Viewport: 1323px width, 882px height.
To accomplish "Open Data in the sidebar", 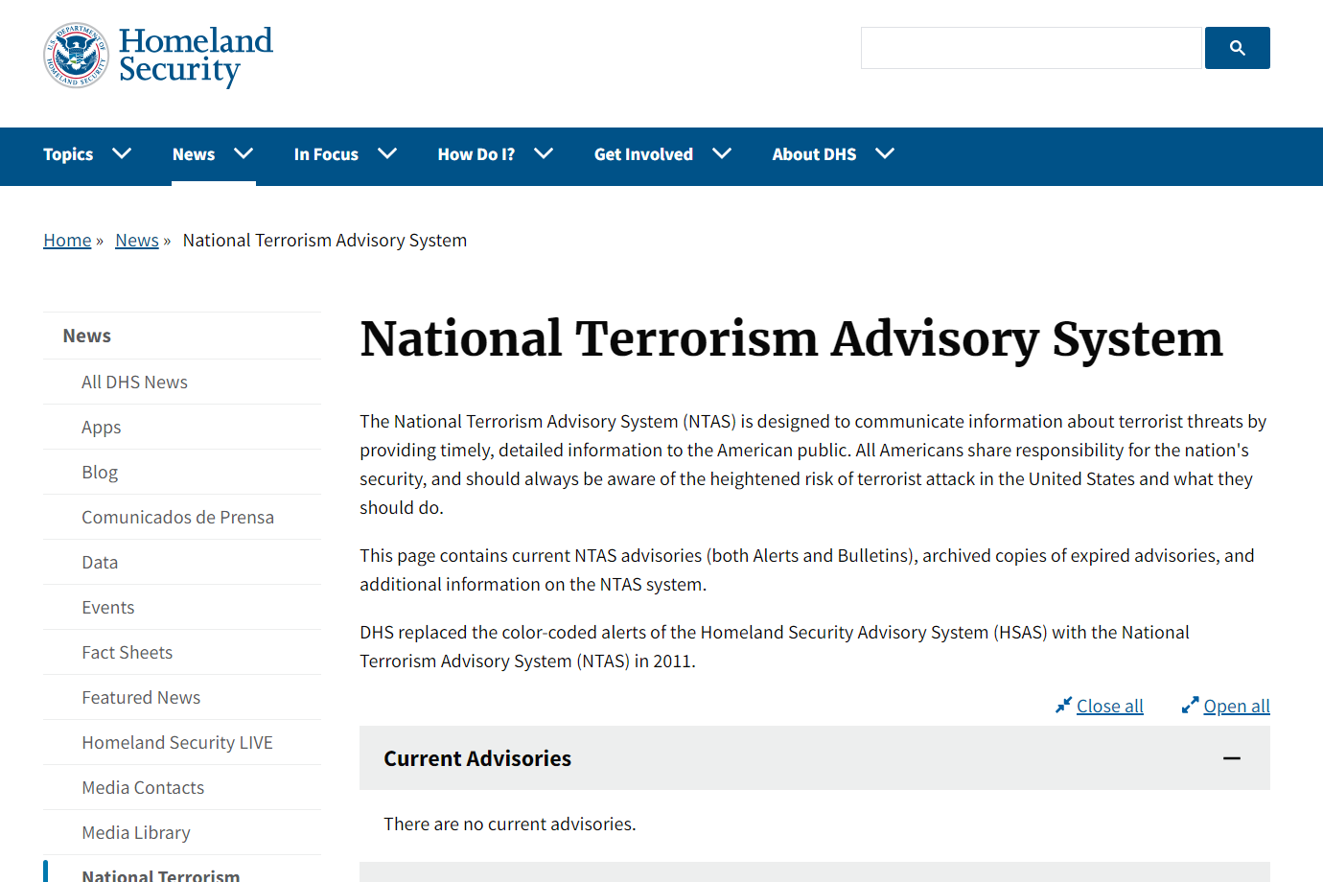I will click(x=182, y=562).
